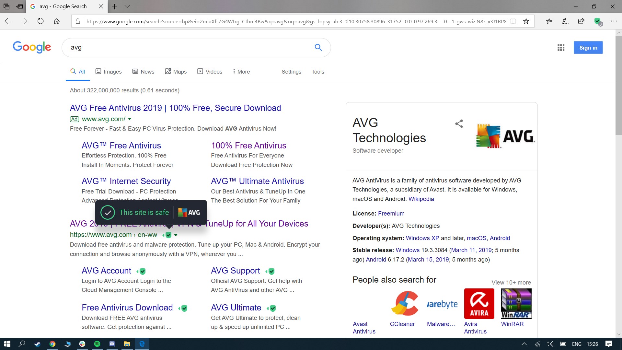Open the reading view book icon
The height and width of the screenshot is (350, 622).
(x=513, y=21)
